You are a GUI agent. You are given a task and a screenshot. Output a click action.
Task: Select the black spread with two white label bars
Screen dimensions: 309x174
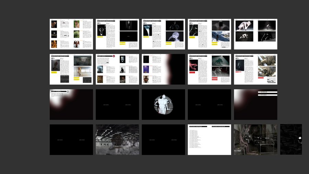tap(255, 105)
